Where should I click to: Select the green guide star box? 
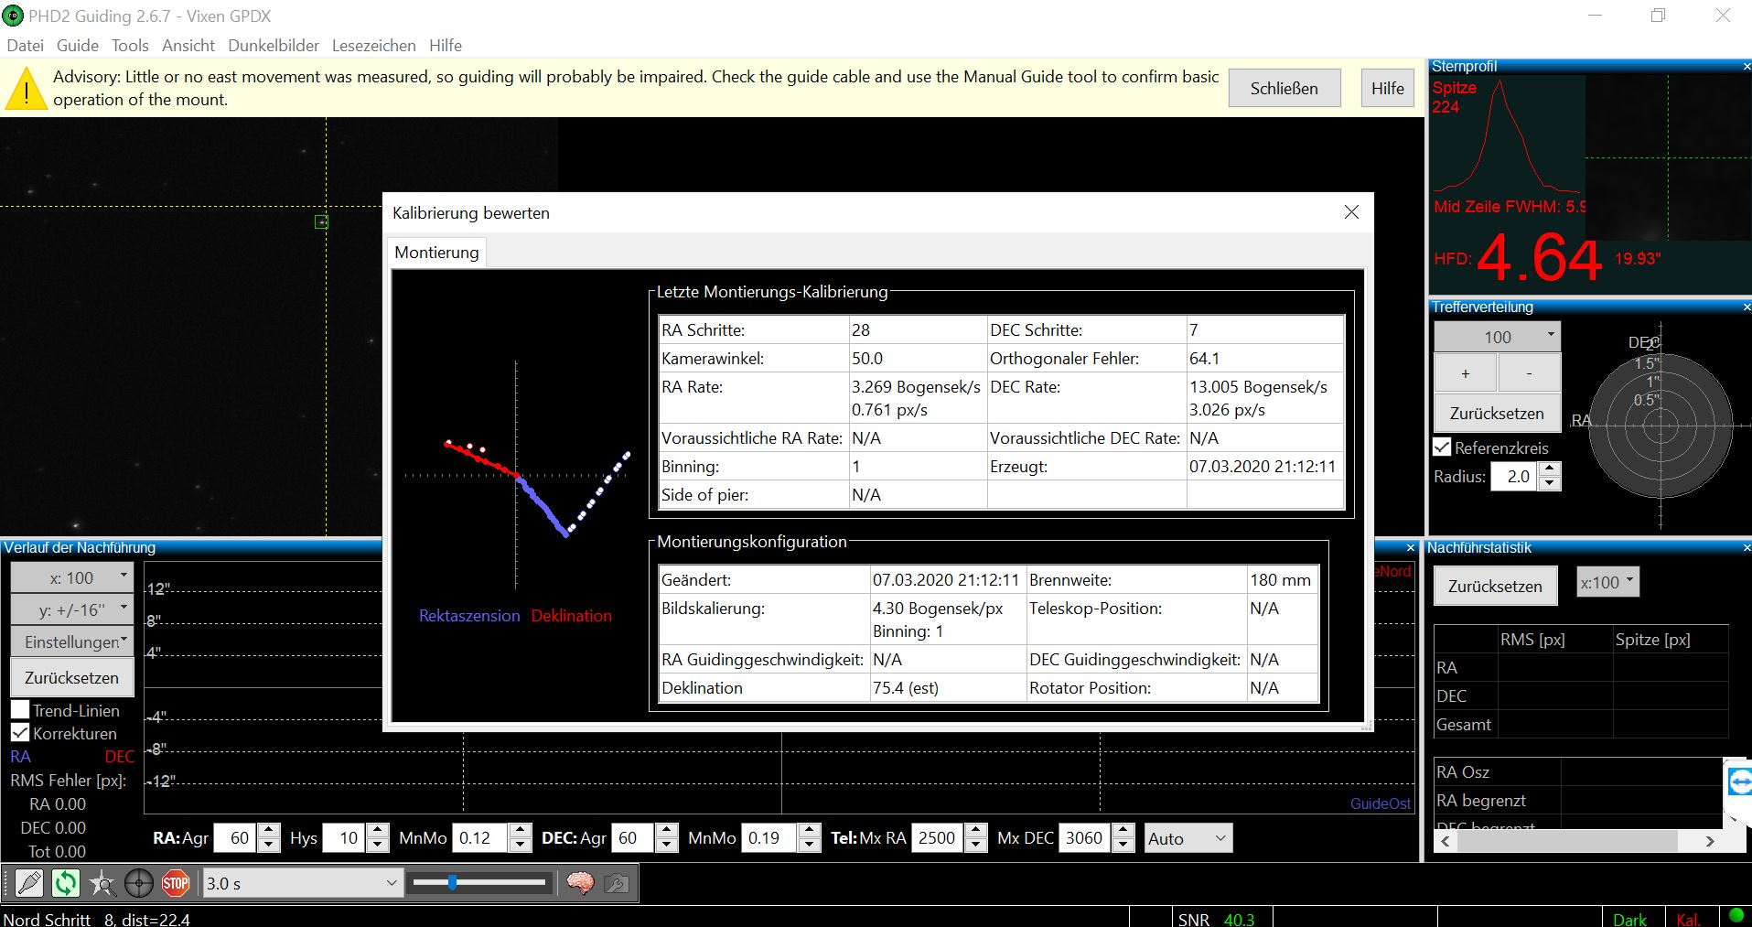tap(321, 221)
